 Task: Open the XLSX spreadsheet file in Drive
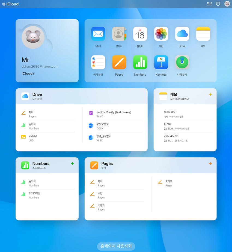coord(115,138)
